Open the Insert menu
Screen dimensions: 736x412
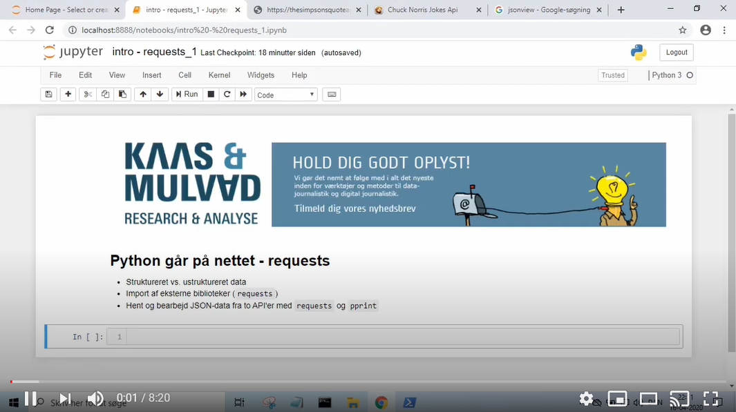(x=151, y=75)
